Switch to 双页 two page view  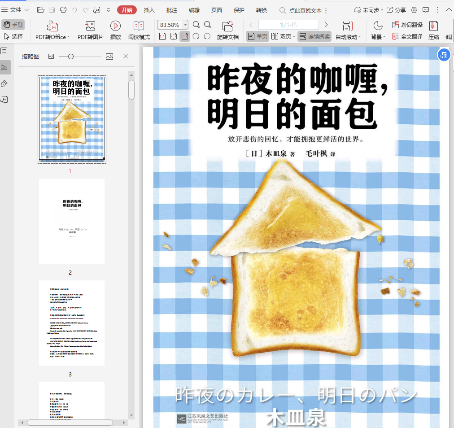(283, 36)
